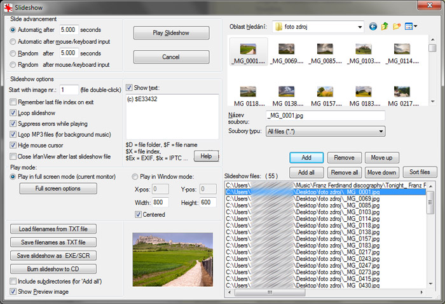The width and height of the screenshot is (445, 304).
Task: Open the view options menu icon
Action: pos(410,27)
